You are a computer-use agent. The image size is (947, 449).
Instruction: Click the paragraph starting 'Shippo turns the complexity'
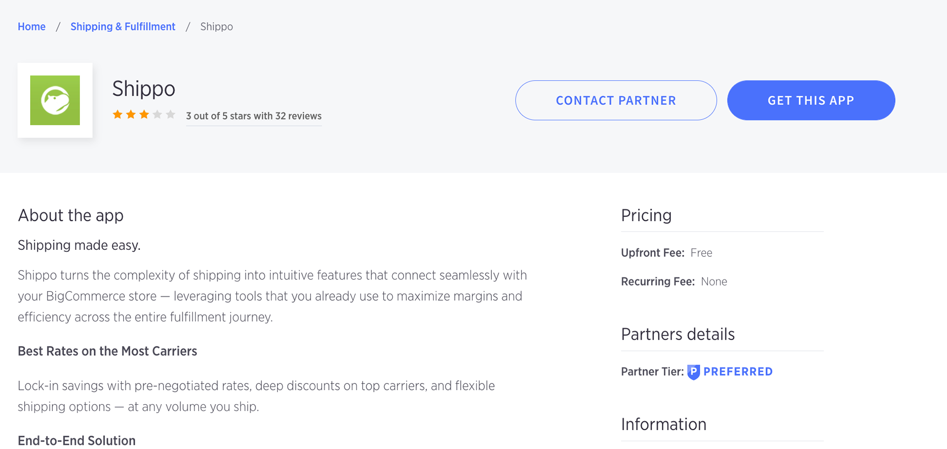272,296
